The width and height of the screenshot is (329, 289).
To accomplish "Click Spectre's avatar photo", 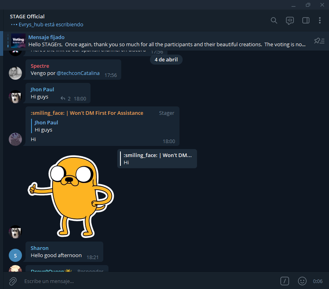I will point(15,73).
